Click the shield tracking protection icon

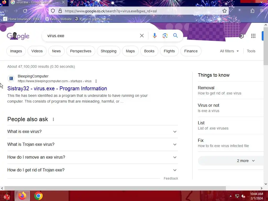coord(53,11)
